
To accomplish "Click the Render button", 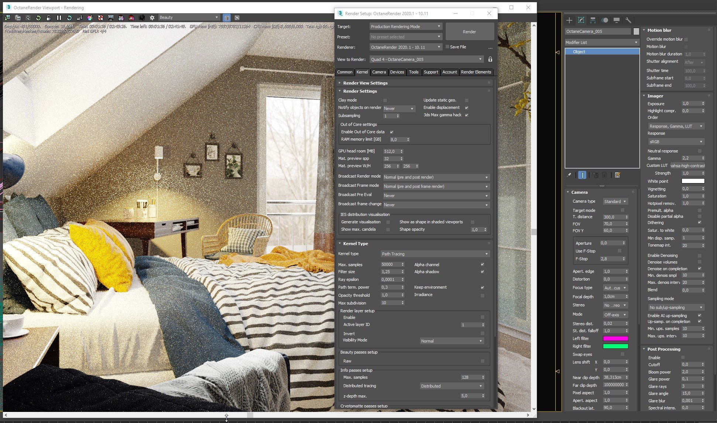I will 469,32.
